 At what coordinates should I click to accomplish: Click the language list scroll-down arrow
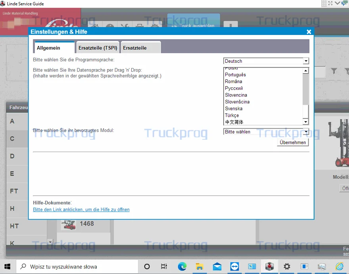(306, 122)
